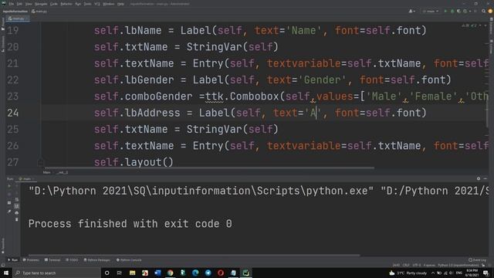Open Problems tool window
This screenshot has height=278, width=494.
[31, 260]
